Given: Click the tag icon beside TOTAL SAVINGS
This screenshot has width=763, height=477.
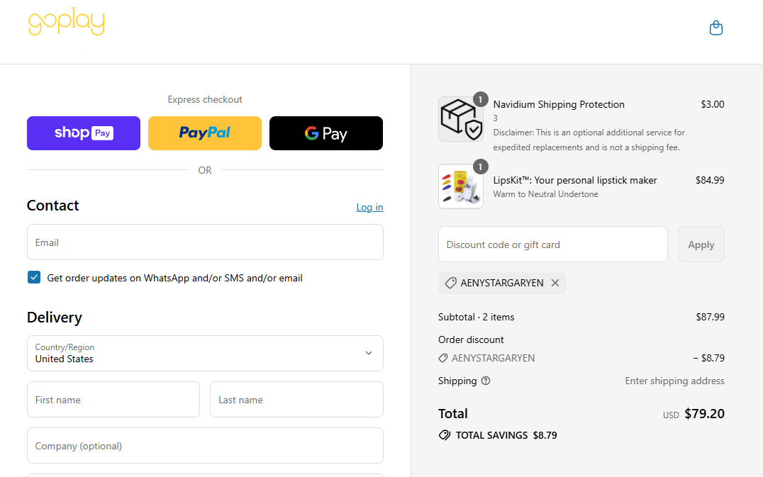Looking at the screenshot, I should point(445,435).
